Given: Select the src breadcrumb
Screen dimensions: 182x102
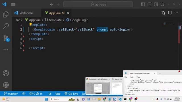Looking at the screenshot, I should 18,20.
